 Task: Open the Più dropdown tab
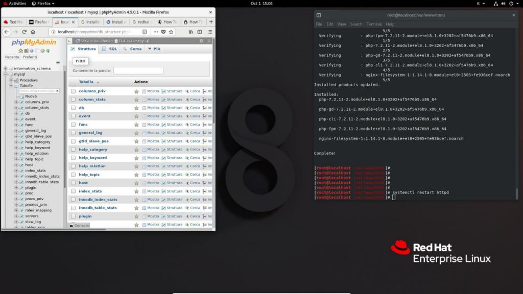[154, 48]
